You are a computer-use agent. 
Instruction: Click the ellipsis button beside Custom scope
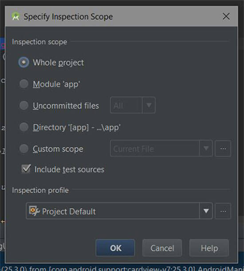[x=223, y=149]
